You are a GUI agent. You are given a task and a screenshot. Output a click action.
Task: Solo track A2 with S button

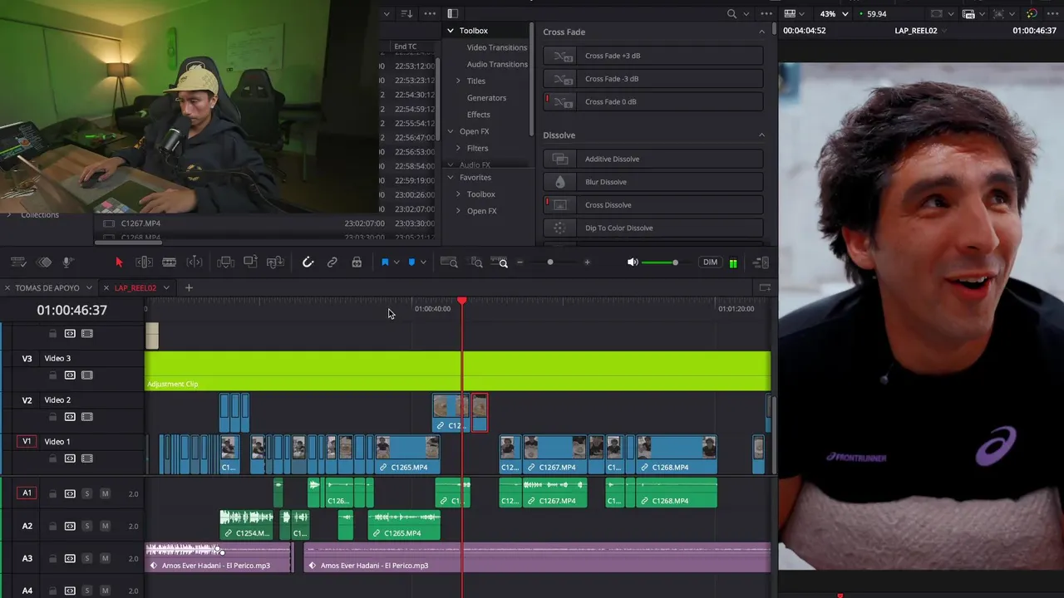click(x=86, y=526)
